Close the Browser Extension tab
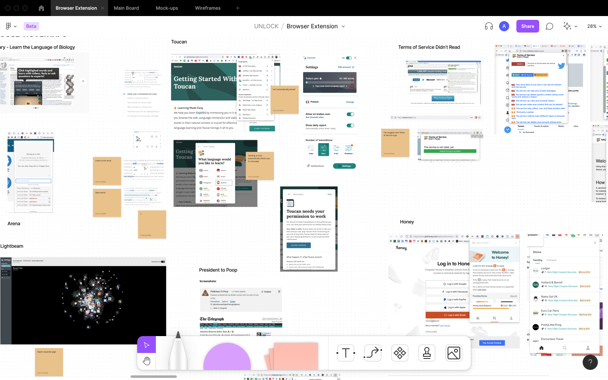This screenshot has height=380, width=608. click(x=103, y=8)
